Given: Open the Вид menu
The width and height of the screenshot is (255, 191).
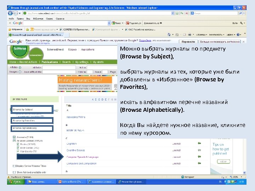Looking at the screenshot, I should tap(28, 19).
